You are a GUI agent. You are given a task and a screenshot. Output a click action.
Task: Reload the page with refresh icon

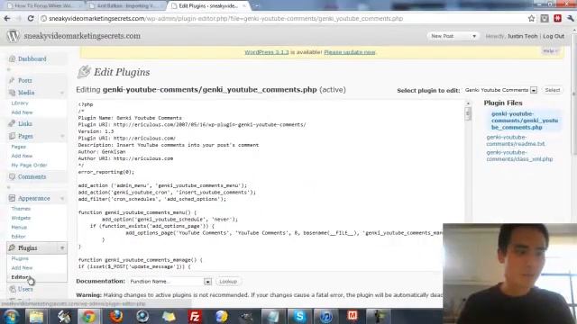pos(31,18)
